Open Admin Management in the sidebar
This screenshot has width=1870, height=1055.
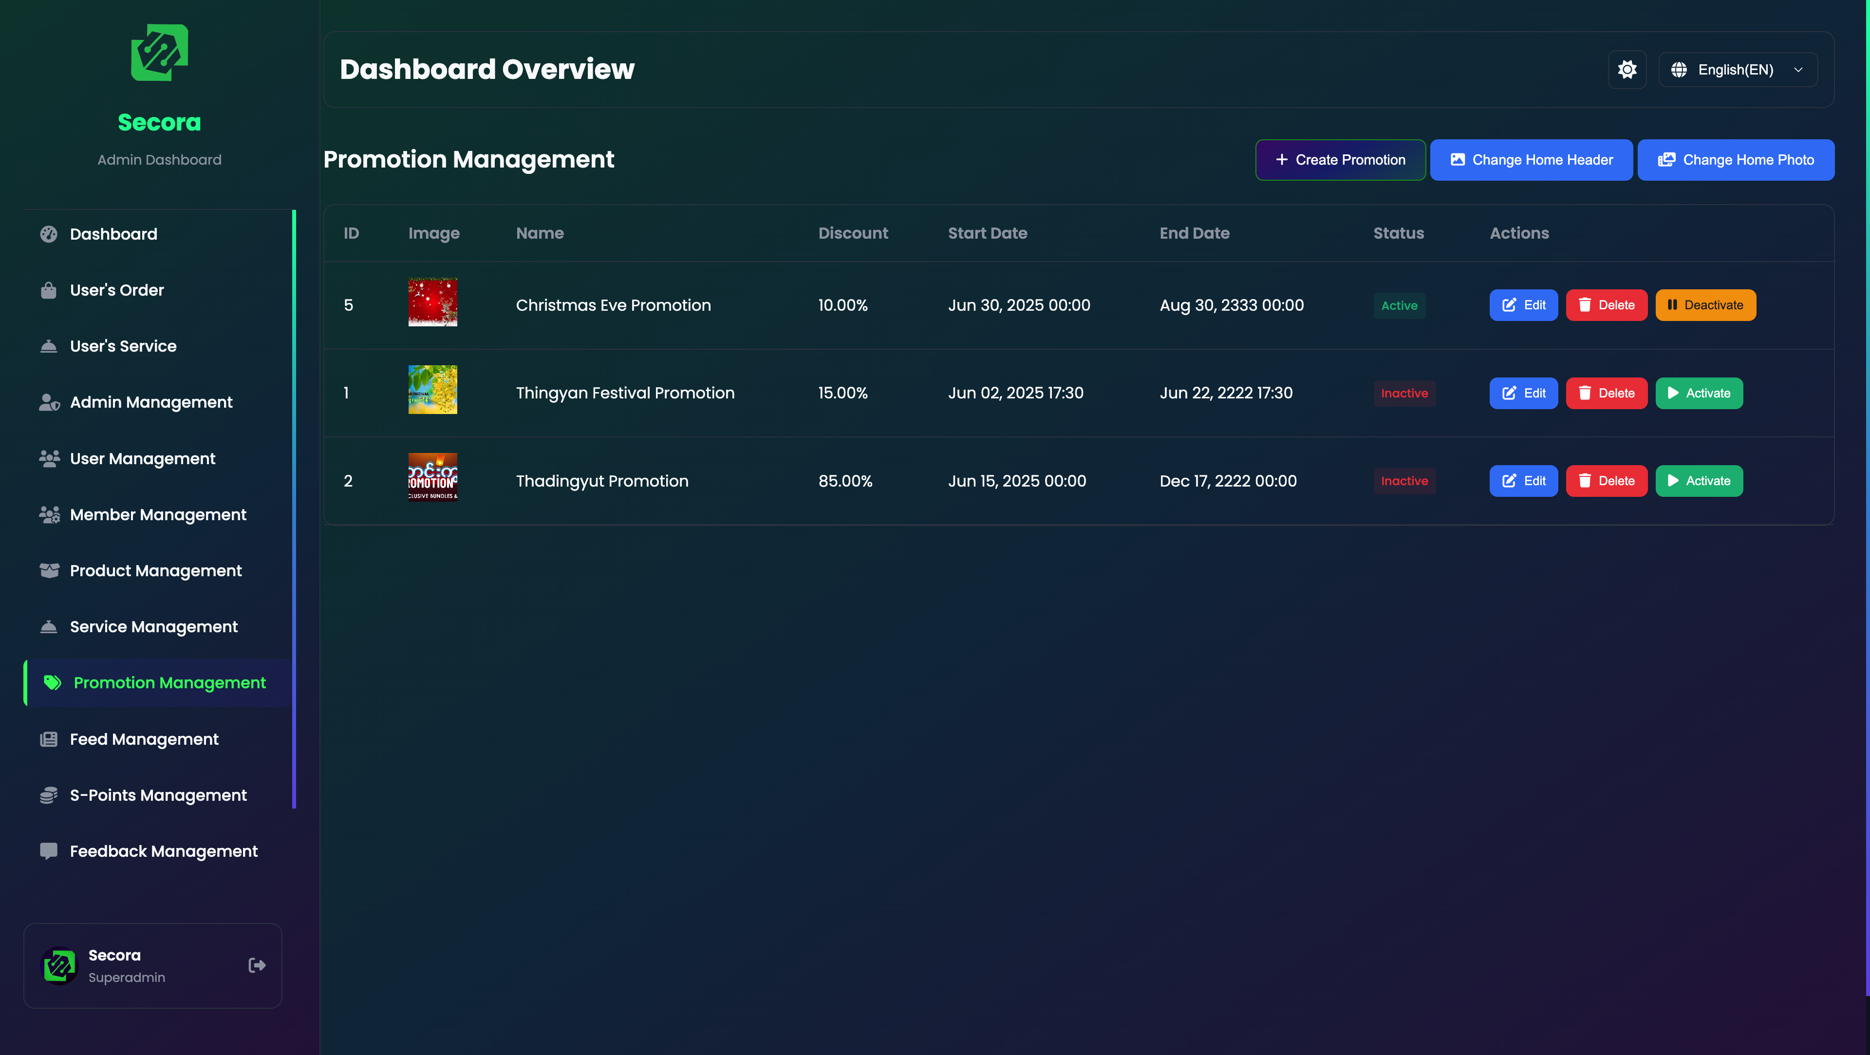coord(151,402)
